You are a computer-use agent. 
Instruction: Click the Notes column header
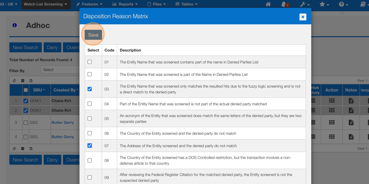[x=351, y=90]
